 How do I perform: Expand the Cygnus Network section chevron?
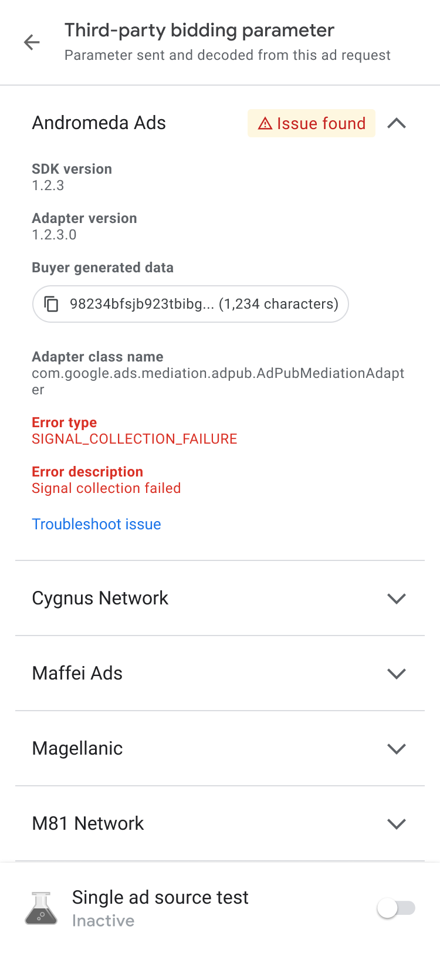[397, 599]
